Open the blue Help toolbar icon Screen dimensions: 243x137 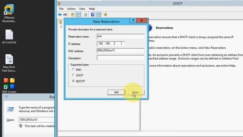tap(93, 14)
